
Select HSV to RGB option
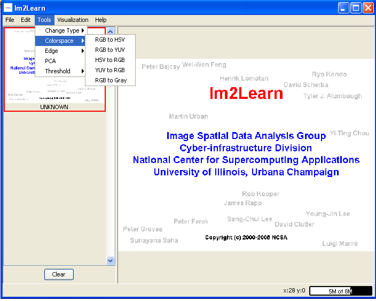click(x=110, y=60)
